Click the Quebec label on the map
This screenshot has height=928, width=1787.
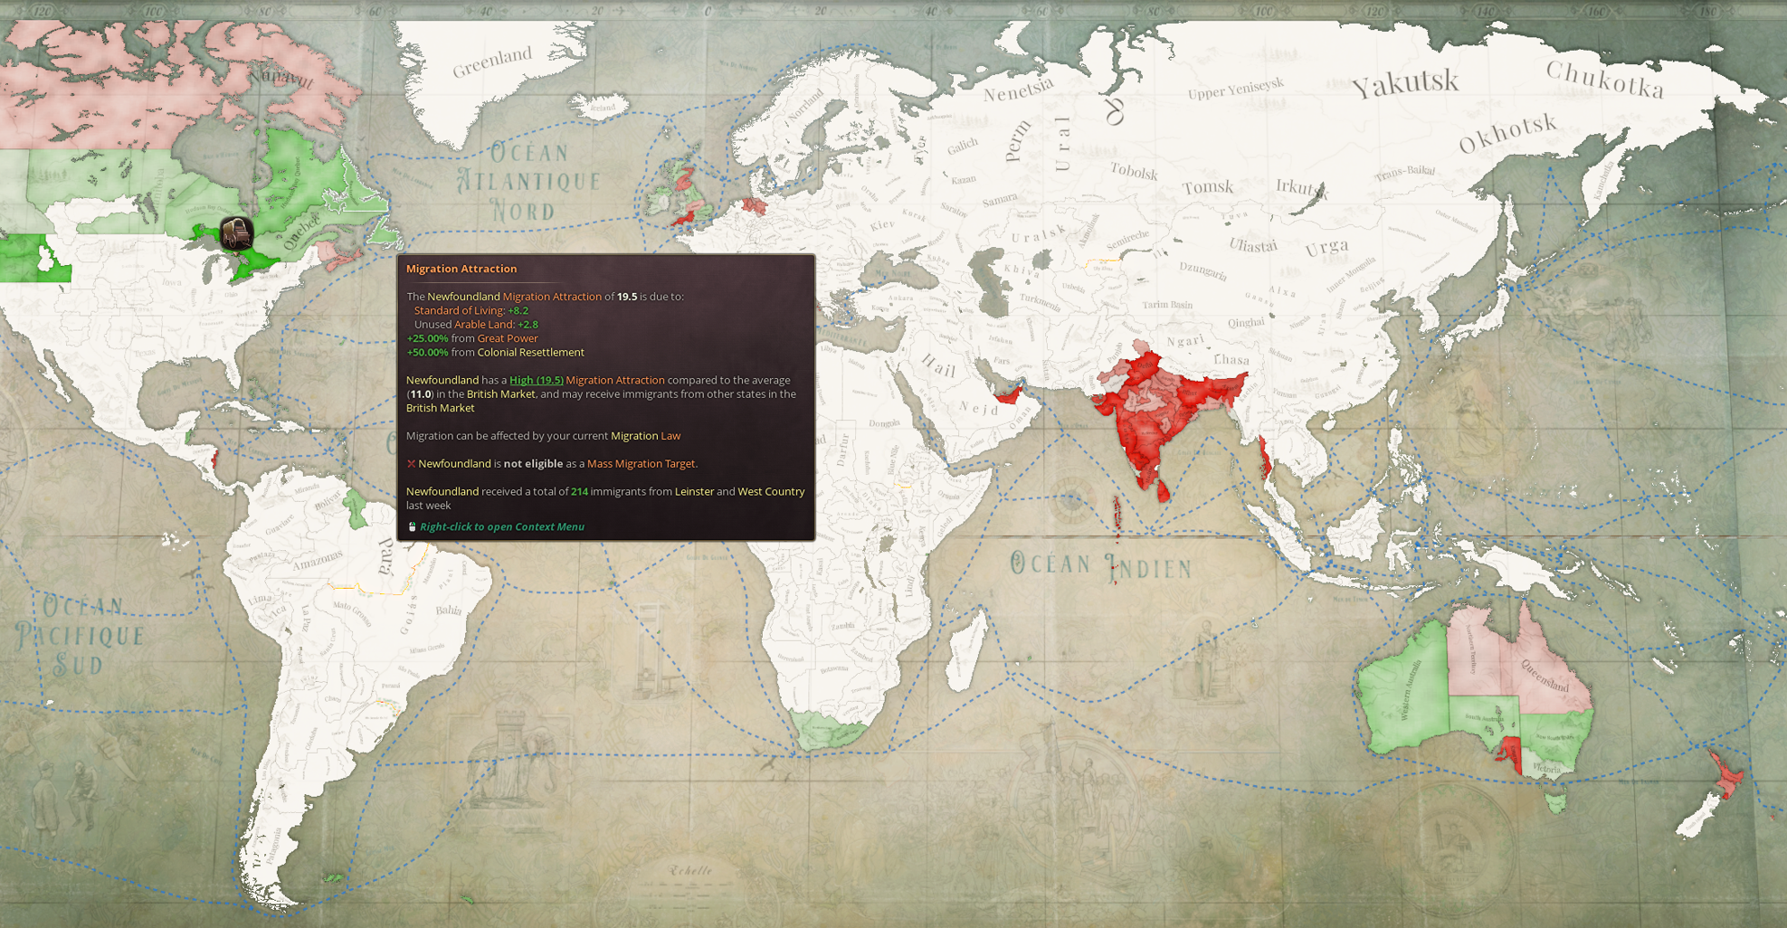(302, 232)
